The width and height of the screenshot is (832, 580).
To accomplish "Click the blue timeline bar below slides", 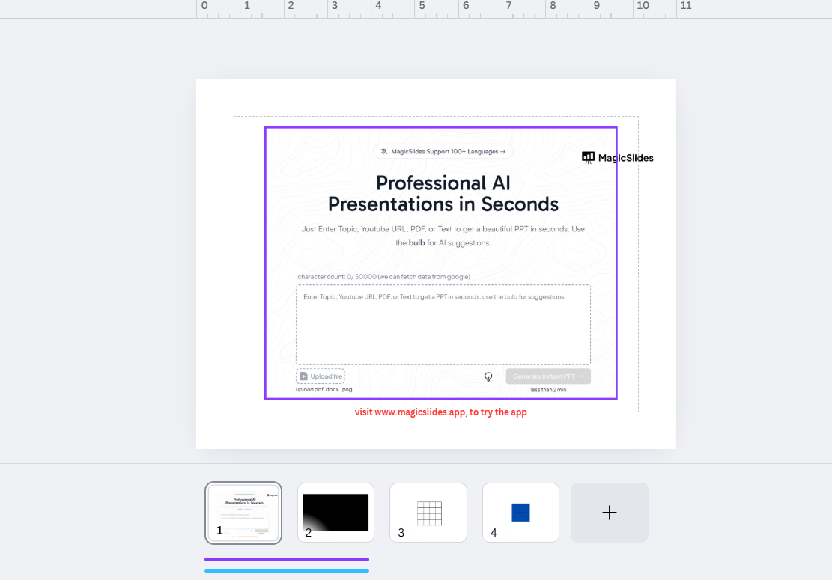I will (x=287, y=570).
